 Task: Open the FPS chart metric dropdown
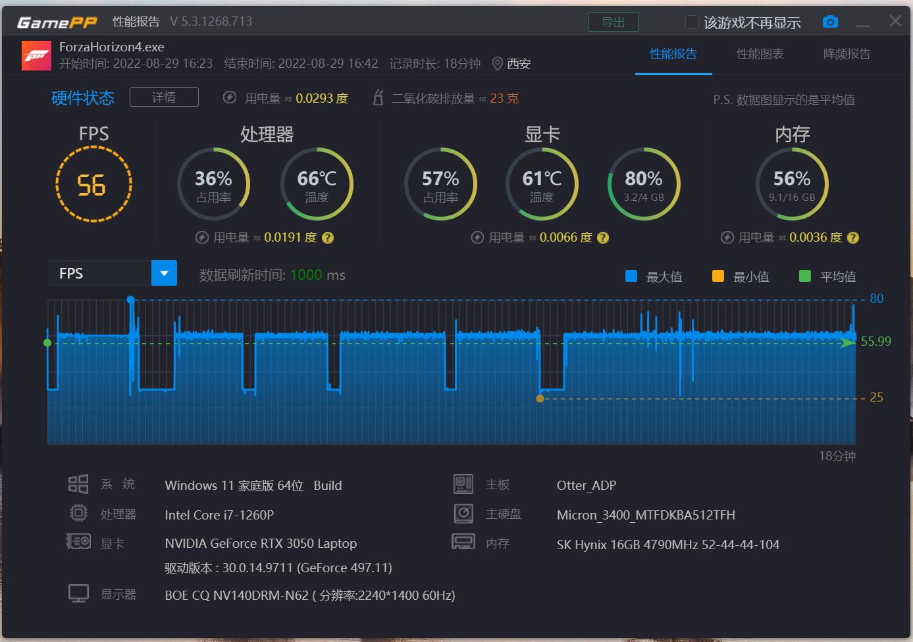pyautogui.click(x=113, y=273)
